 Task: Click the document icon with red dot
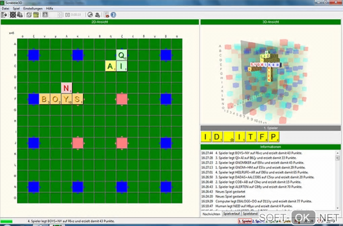[107, 15]
